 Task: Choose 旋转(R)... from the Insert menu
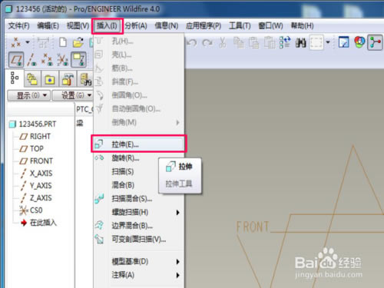(x=138, y=158)
